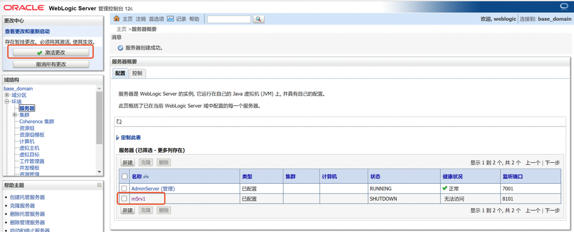Select 虚拟目标 in the tree

click(29, 155)
